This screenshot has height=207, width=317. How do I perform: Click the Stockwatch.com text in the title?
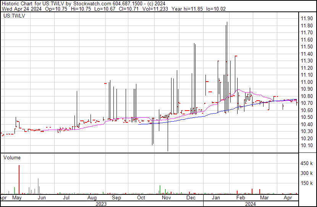point(92,4)
